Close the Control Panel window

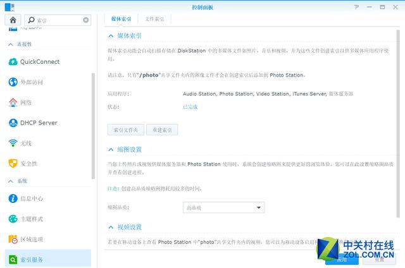[x=396, y=7]
